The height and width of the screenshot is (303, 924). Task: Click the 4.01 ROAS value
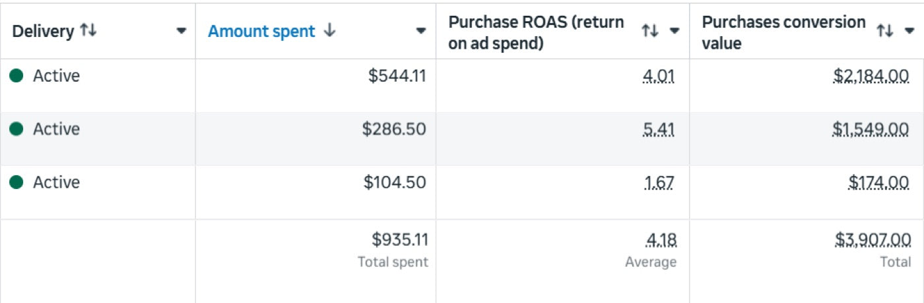[659, 76]
